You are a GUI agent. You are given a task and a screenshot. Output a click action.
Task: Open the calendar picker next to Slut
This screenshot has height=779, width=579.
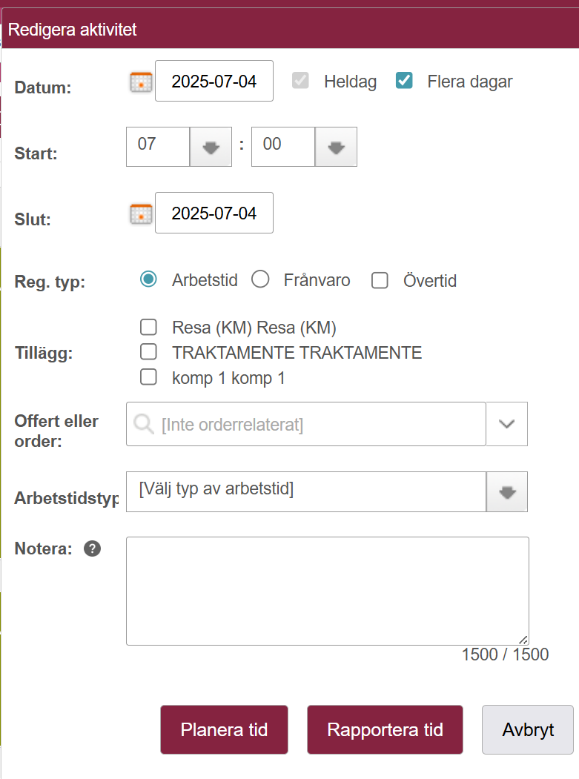click(x=141, y=213)
